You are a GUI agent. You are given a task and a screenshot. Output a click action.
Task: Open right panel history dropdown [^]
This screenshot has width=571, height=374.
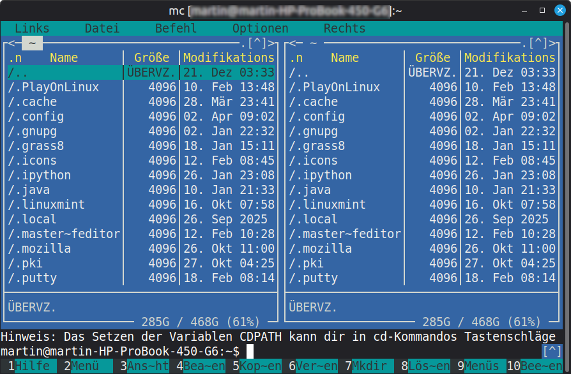click(x=538, y=43)
